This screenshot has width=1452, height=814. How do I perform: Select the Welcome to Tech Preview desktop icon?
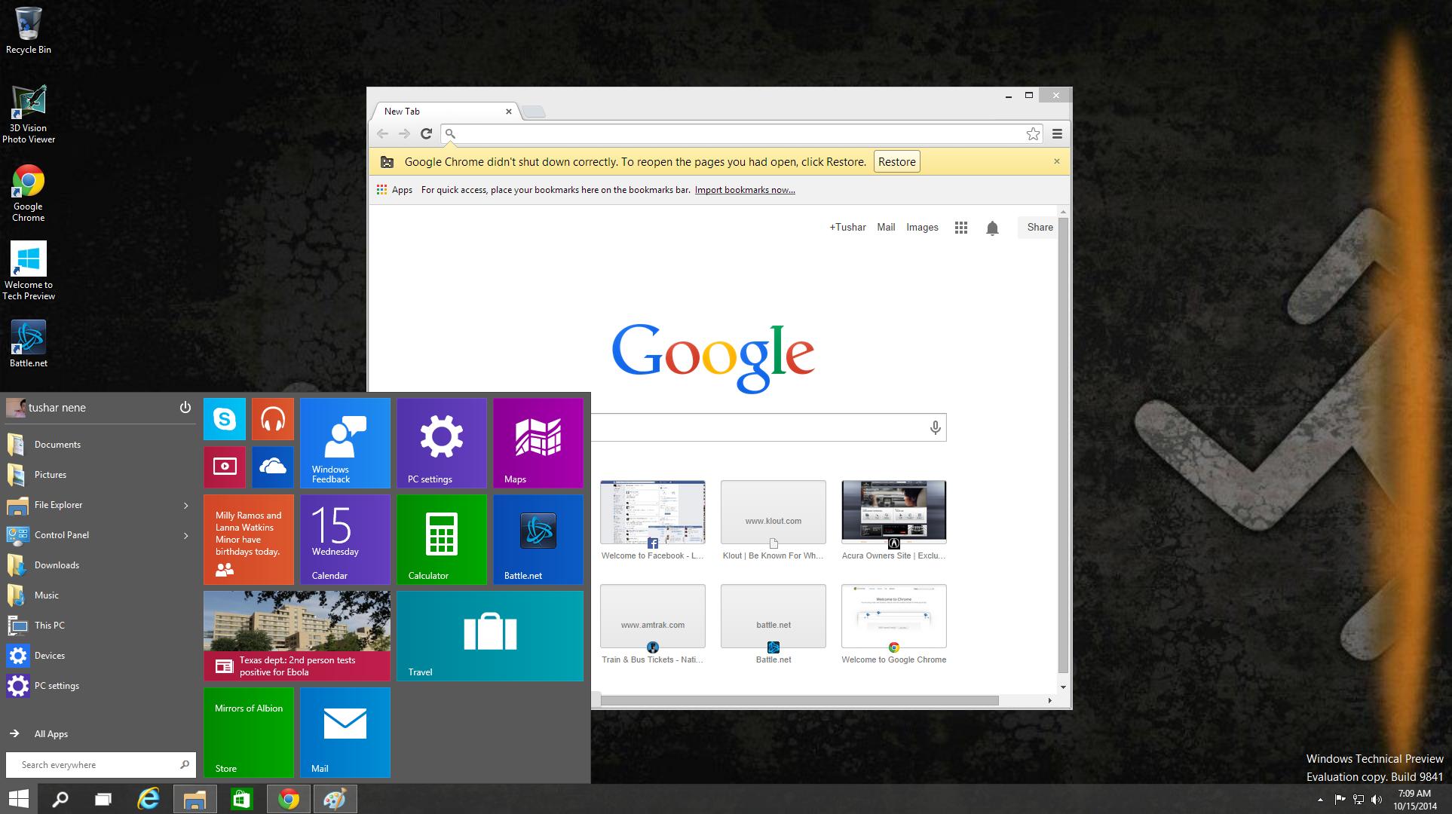point(29,271)
